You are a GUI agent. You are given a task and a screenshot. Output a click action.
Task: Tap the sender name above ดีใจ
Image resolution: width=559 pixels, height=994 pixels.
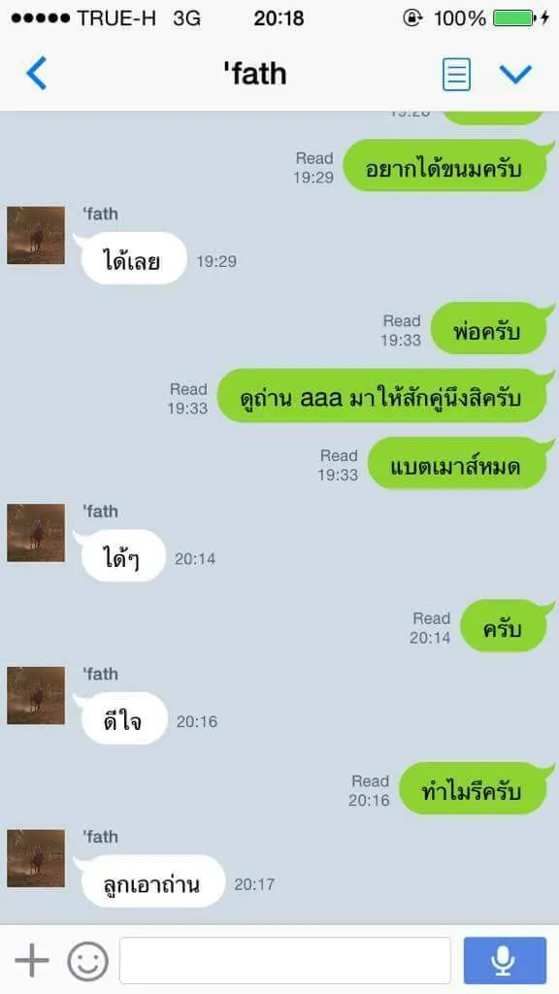[x=101, y=674]
